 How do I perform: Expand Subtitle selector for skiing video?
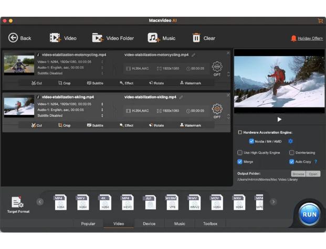pos(102,115)
